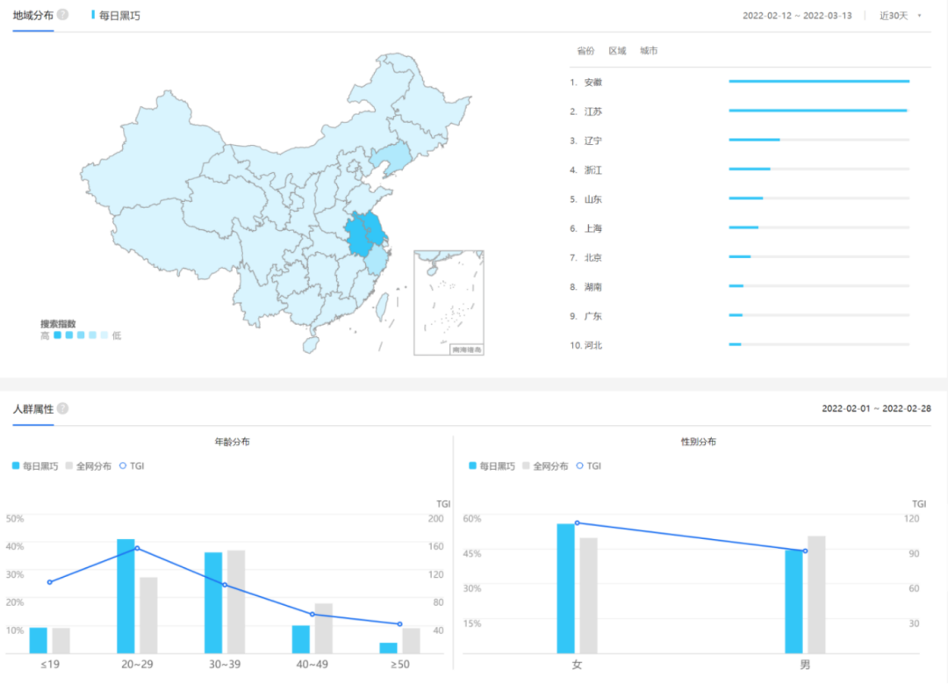The image size is (948, 684).
Task: Click 安徽 in the province ranking list
Action: click(593, 82)
